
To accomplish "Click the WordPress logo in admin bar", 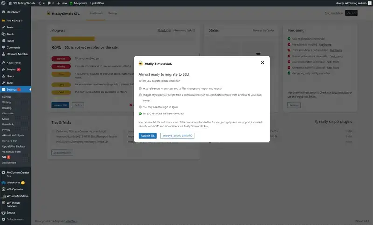I will 3,3.
